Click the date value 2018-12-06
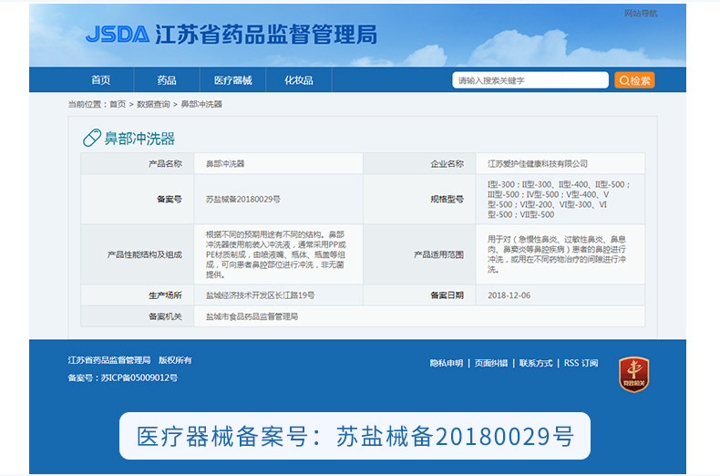This screenshot has height=476, width=720. coord(509,295)
